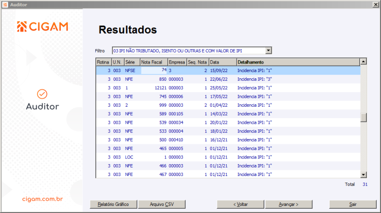Select row with Nota Fiscal 500
Image resolution: width=381 pixels, height=213 pixels.
(228, 140)
